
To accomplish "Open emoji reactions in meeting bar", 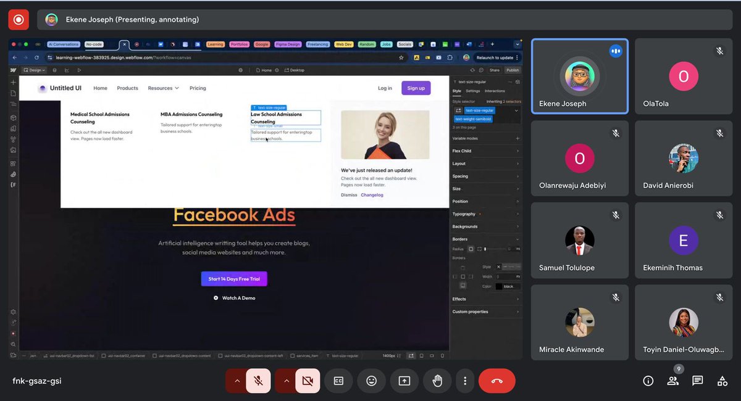I will (x=371, y=381).
